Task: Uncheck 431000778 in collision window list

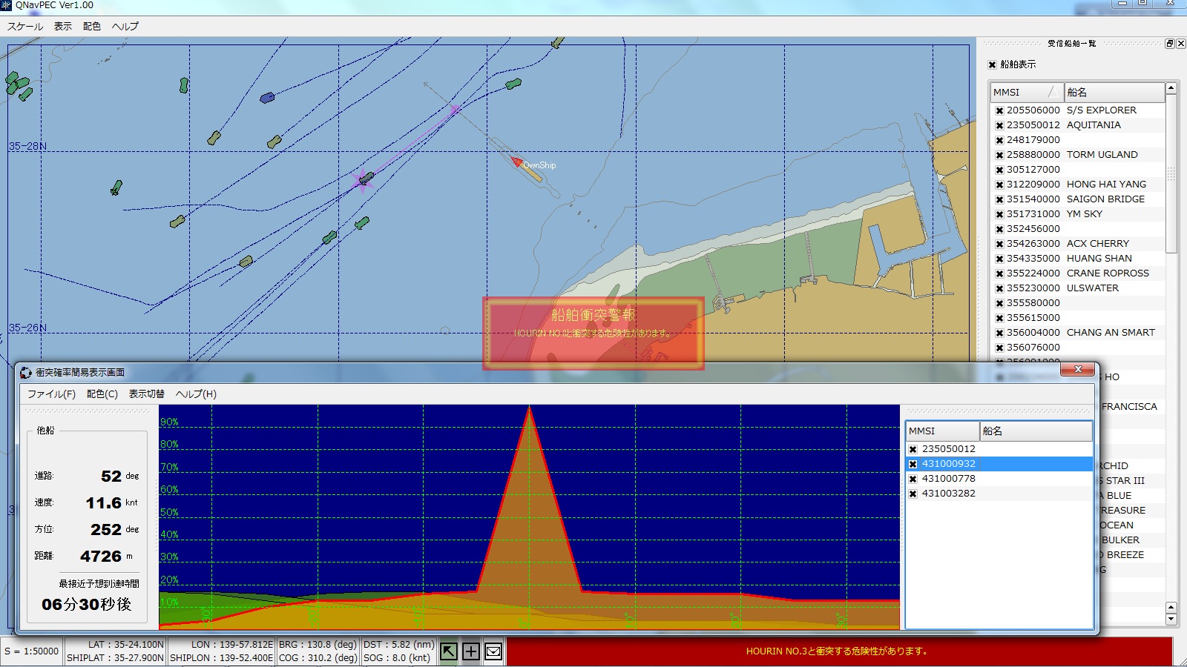Action: click(913, 479)
